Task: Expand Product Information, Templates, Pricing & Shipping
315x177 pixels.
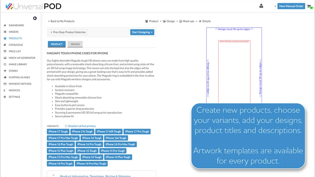Action: tap(95, 176)
